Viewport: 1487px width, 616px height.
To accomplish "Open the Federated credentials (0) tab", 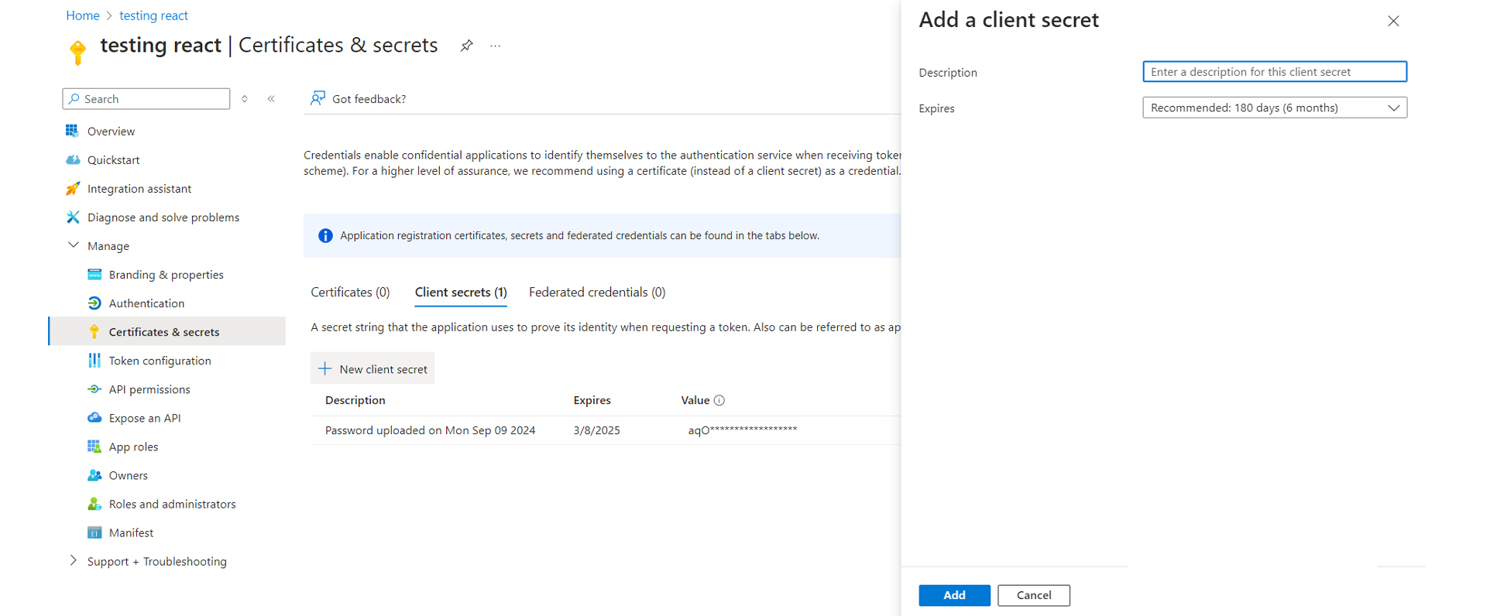I will click(x=597, y=292).
